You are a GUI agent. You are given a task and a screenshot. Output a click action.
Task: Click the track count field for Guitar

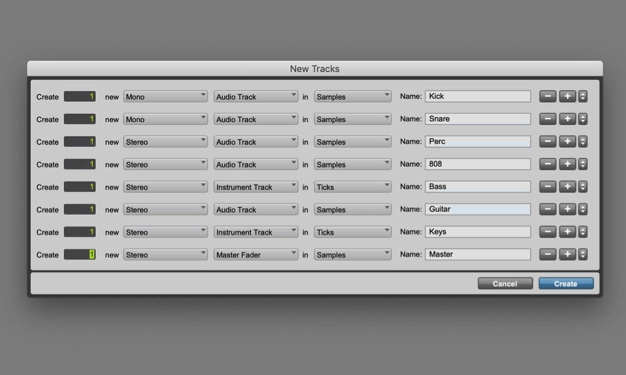tap(80, 209)
